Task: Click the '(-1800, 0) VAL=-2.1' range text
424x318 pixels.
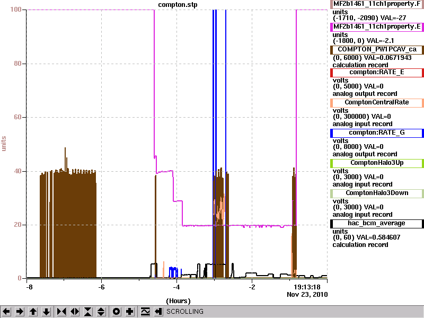Action: [x=363, y=41]
